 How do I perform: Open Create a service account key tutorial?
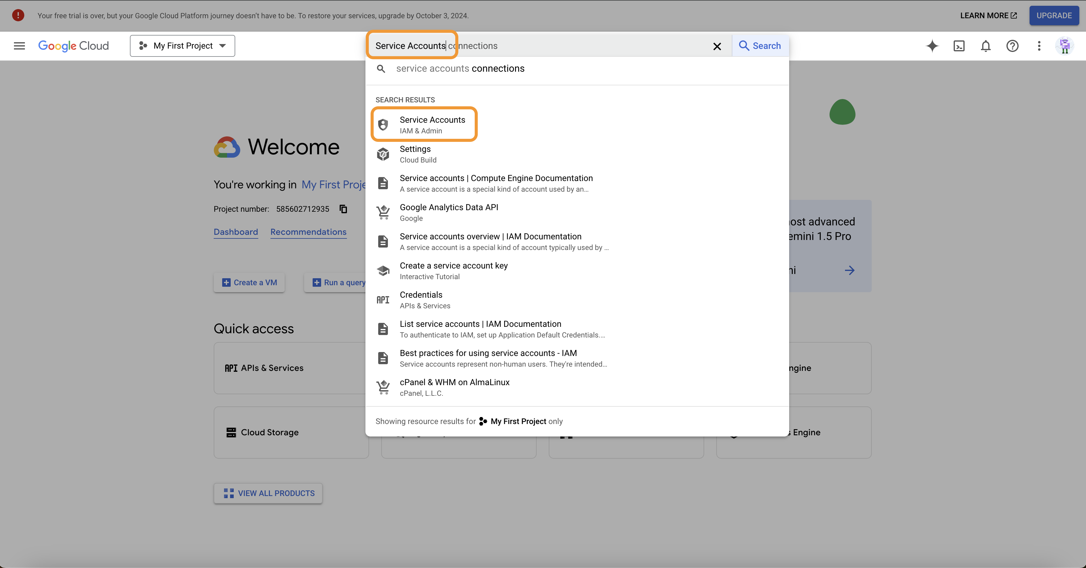pyautogui.click(x=577, y=271)
